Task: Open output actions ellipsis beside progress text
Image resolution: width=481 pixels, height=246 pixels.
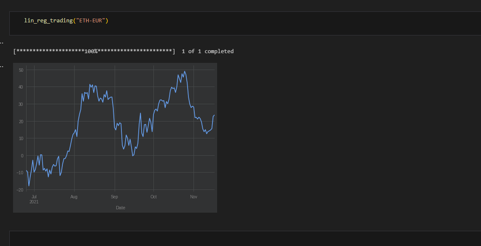Action: [x=1, y=43]
